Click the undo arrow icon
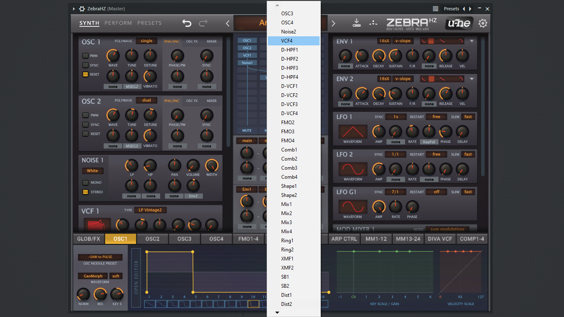The image size is (564, 317). click(x=187, y=23)
